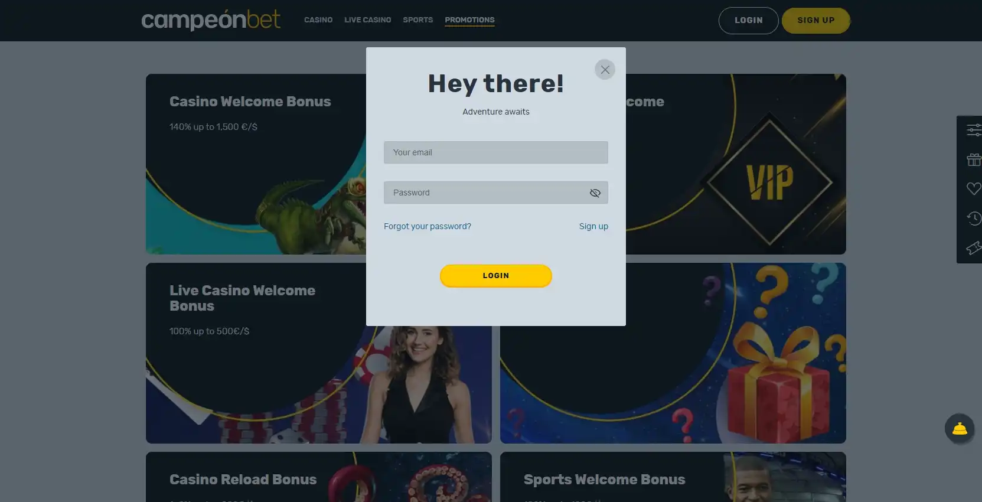Go to the SPORTS menu

tap(418, 20)
